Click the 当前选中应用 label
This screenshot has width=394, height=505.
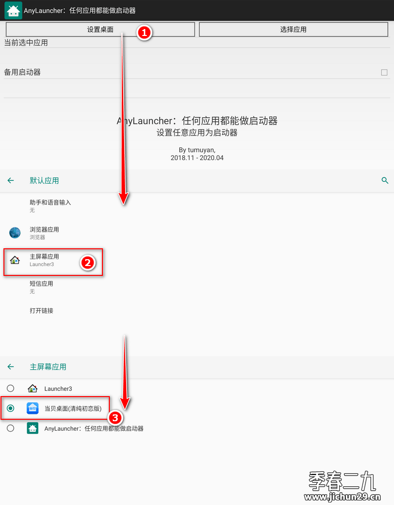(x=26, y=42)
